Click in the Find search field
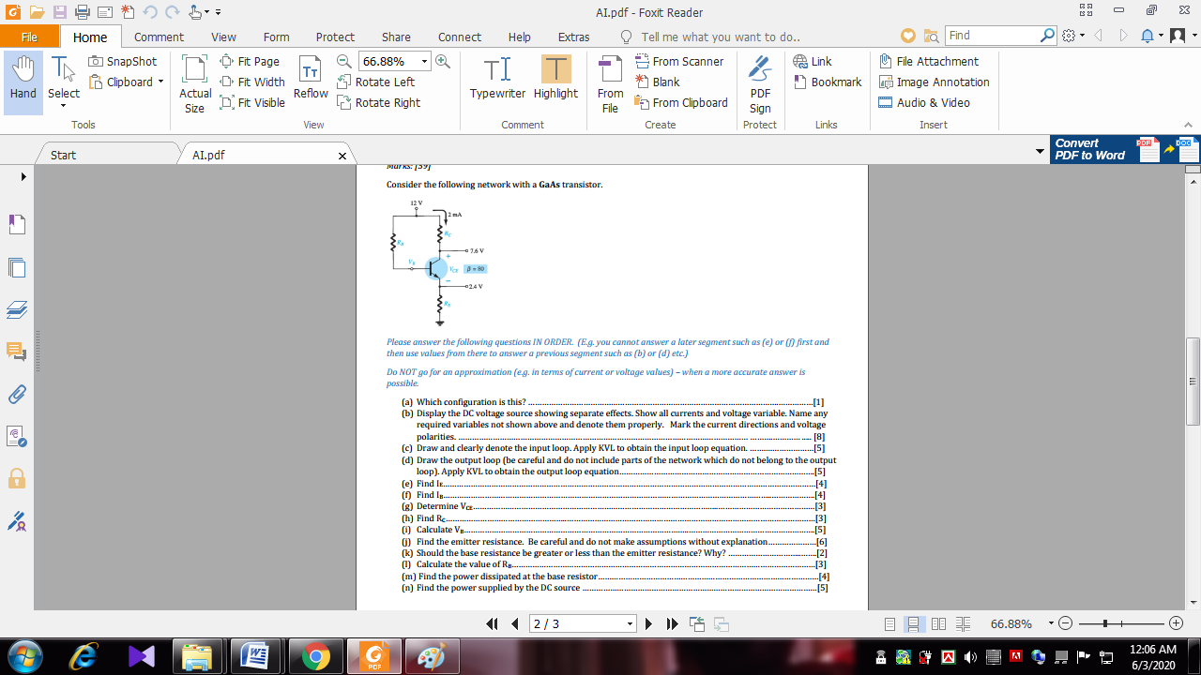This screenshot has width=1201, height=675. tap(994, 36)
